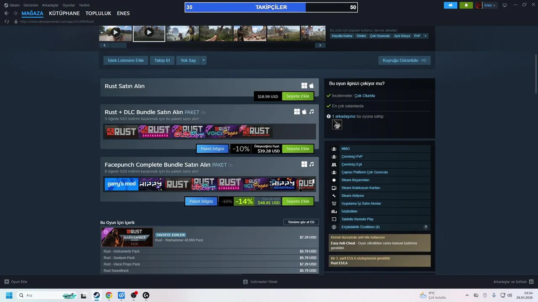The height and width of the screenshot is (302, 538).
Task: Open the Yardım menu
Action: pos(84,5)
